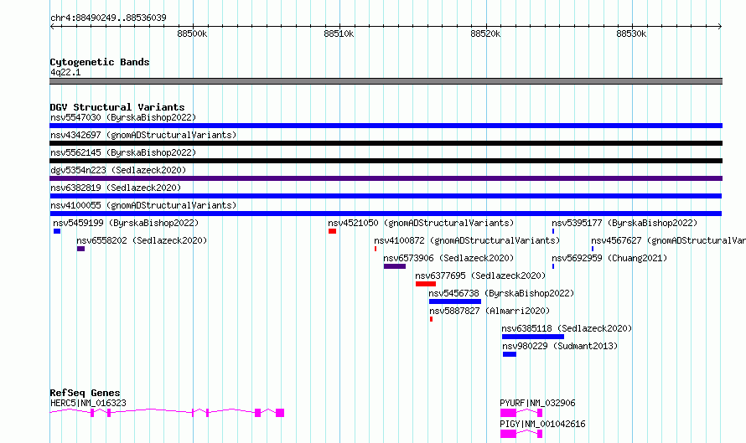
Task: Select the purple nsv6573906 feature bar
Action: point(395,266)
